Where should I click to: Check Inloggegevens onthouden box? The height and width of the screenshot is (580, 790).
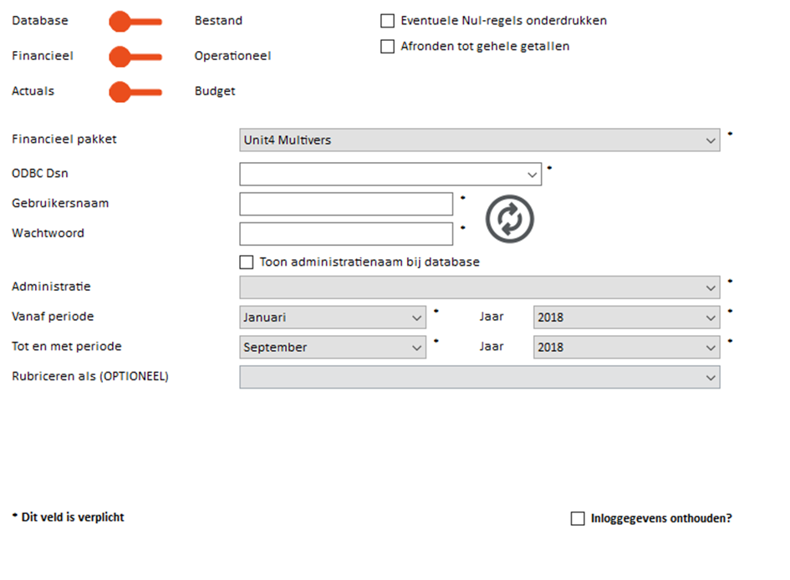click(578, 519)
